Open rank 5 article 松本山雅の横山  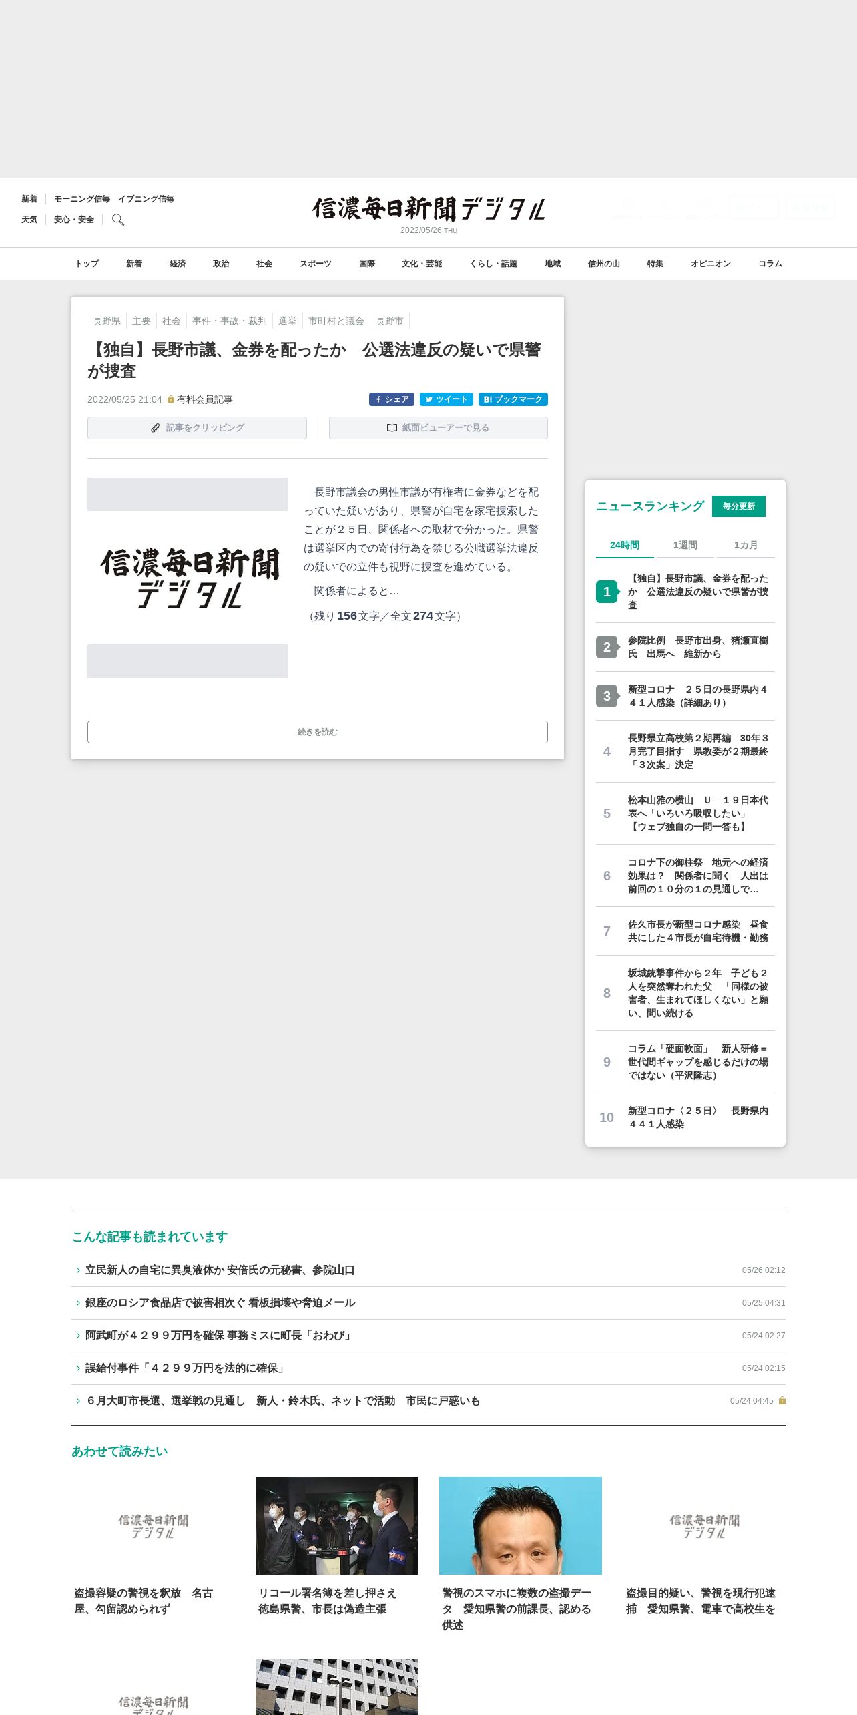click(685, 813)
